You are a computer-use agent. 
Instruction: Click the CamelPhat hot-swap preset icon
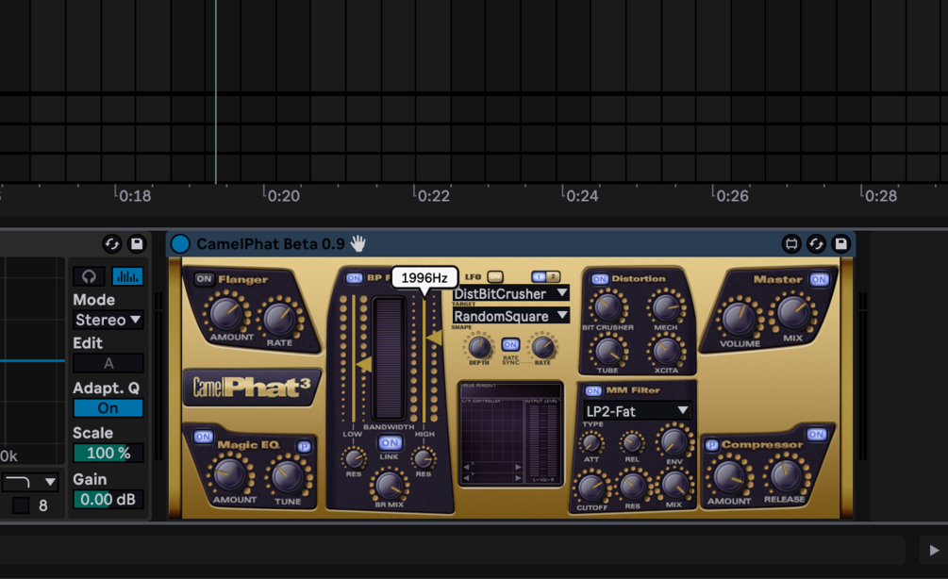(816, 243)
